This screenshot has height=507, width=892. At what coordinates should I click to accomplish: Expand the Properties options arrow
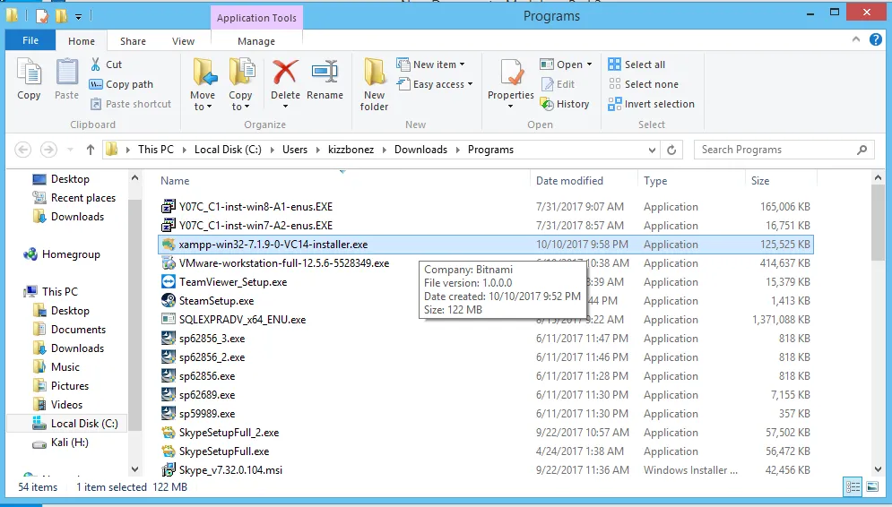(x=510, y=107)
